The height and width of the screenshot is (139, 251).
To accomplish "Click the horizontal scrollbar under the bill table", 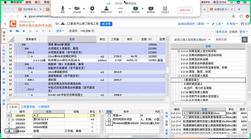I will point(86,100).
